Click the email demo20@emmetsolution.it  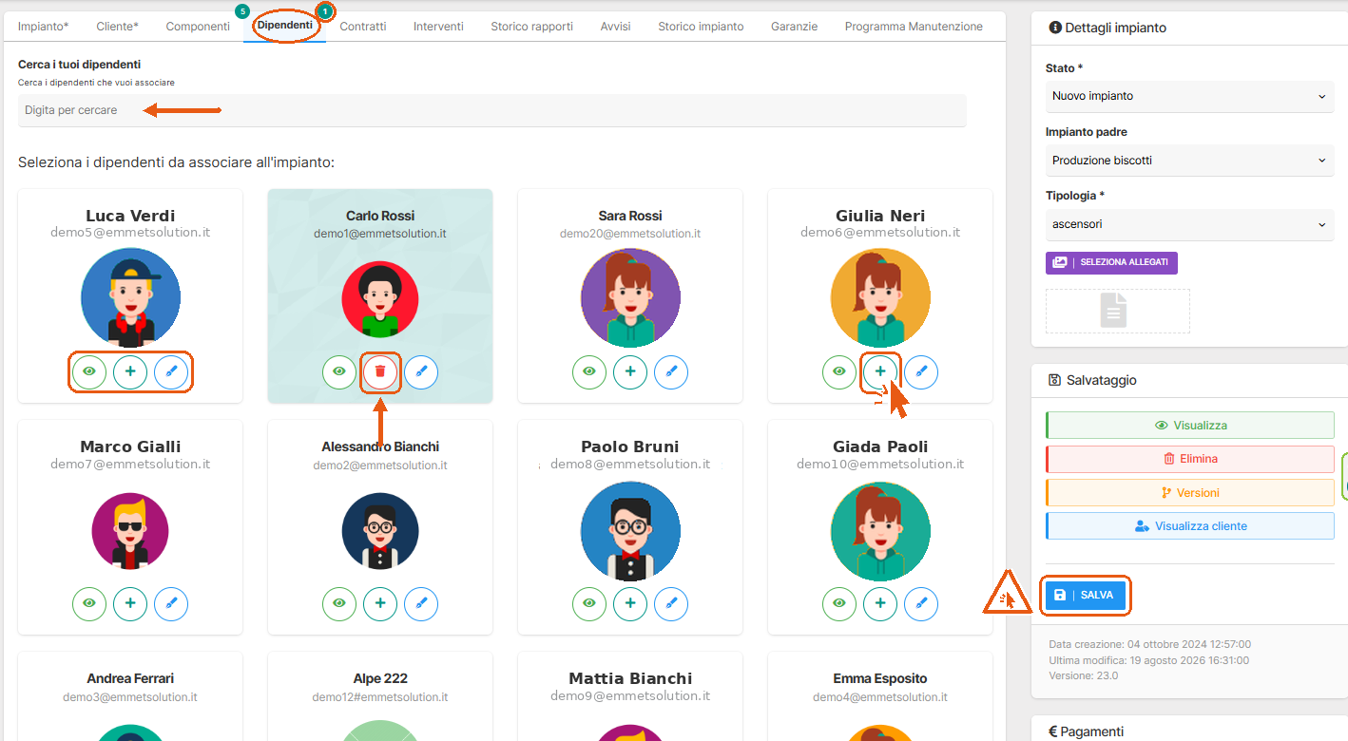(x=630, y=234)
